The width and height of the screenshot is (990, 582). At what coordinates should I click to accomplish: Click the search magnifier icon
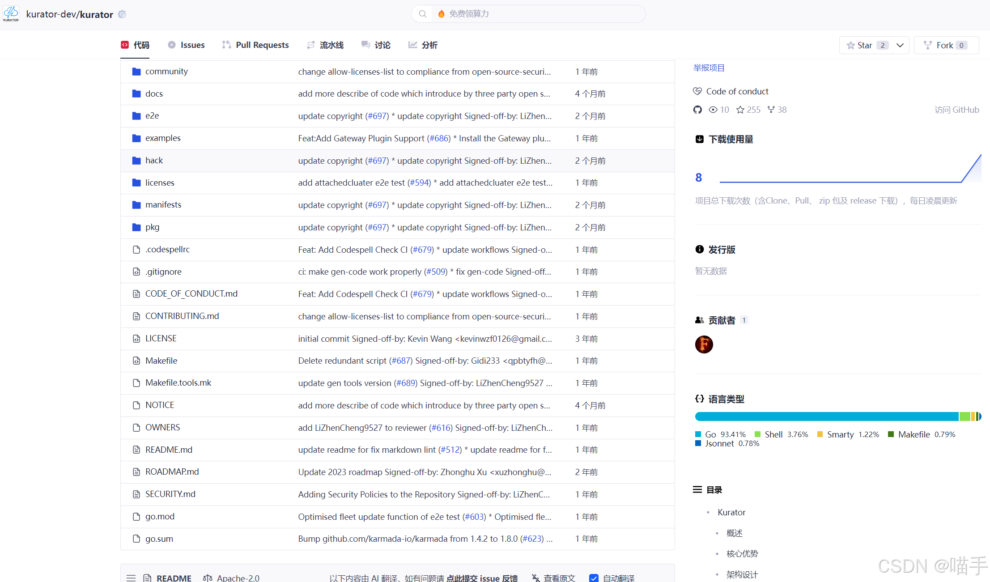422,14
